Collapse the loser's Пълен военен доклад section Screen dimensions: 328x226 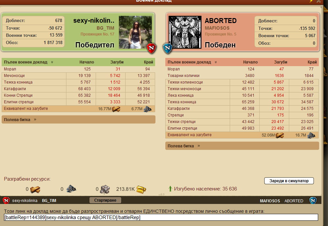pos(216,62)
